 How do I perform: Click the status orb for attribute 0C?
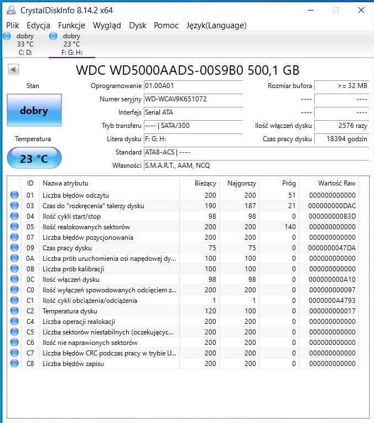click(14, 279)
